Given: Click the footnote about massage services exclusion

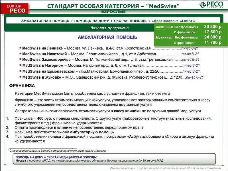Looking at the screenshot, I should [56, 150].
